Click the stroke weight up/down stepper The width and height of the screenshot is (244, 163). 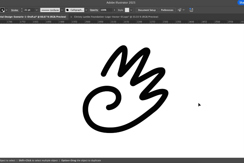pyautogui.click(x=22, y=10)
